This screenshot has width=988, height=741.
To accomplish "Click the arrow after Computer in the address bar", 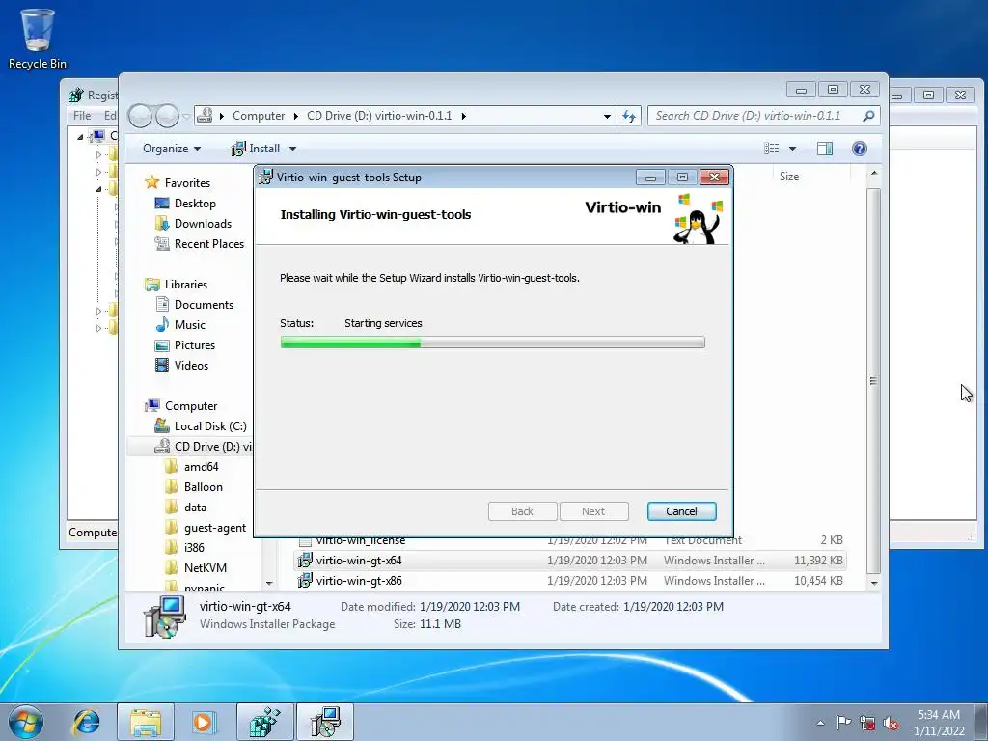I will 295,116.
